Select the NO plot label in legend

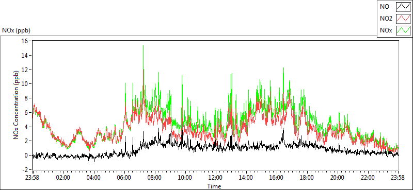(384, 7)
